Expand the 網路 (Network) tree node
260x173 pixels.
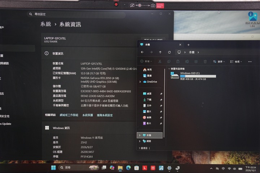pyautogui.click(x=140, y=141)
